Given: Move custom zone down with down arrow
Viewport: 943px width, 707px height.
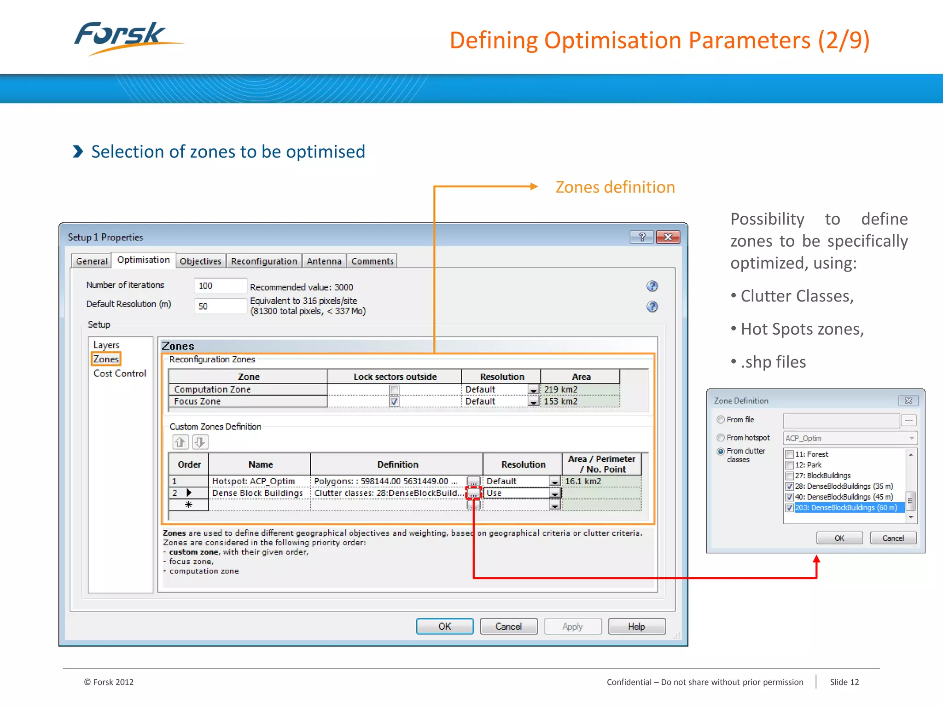Looking at the screenshot, I should [x=200, y=442].
